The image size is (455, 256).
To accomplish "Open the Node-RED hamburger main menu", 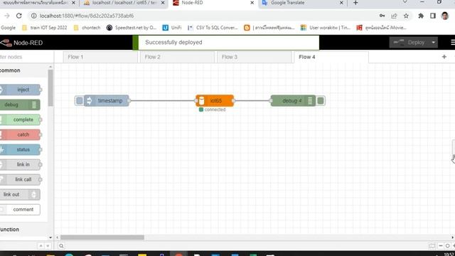I will pos(452,43).
